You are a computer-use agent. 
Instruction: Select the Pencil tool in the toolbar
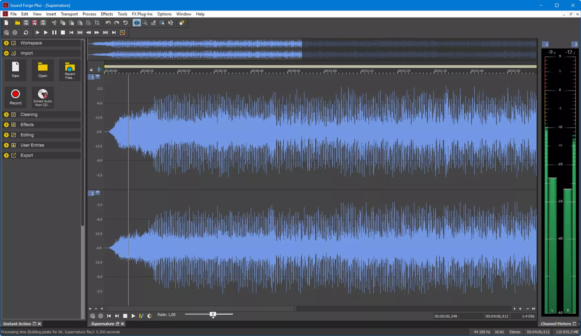tap(153, 23)
